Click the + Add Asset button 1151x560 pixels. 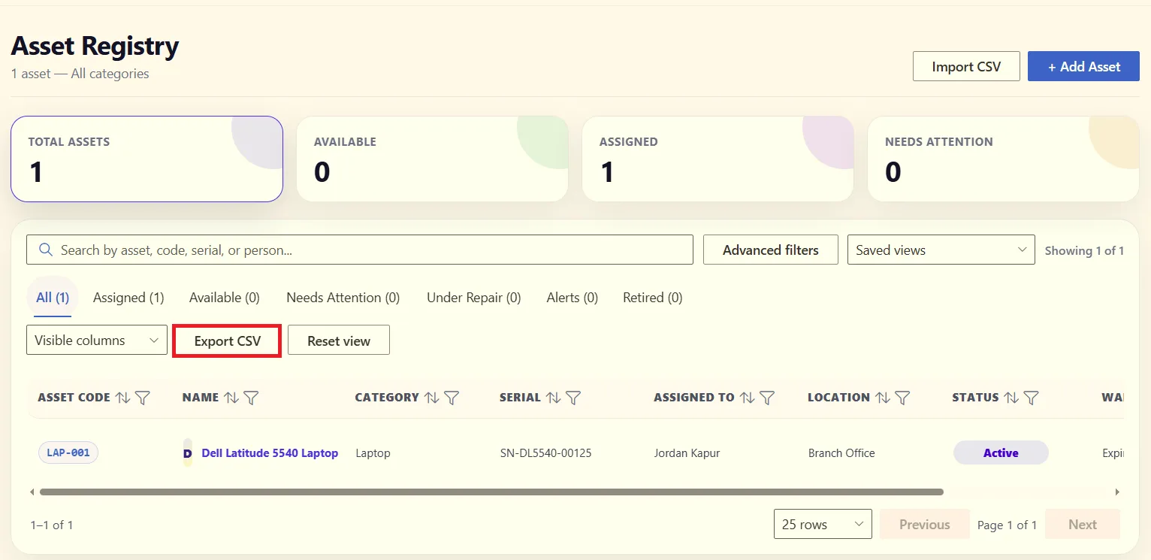[x=1083, y=66]
